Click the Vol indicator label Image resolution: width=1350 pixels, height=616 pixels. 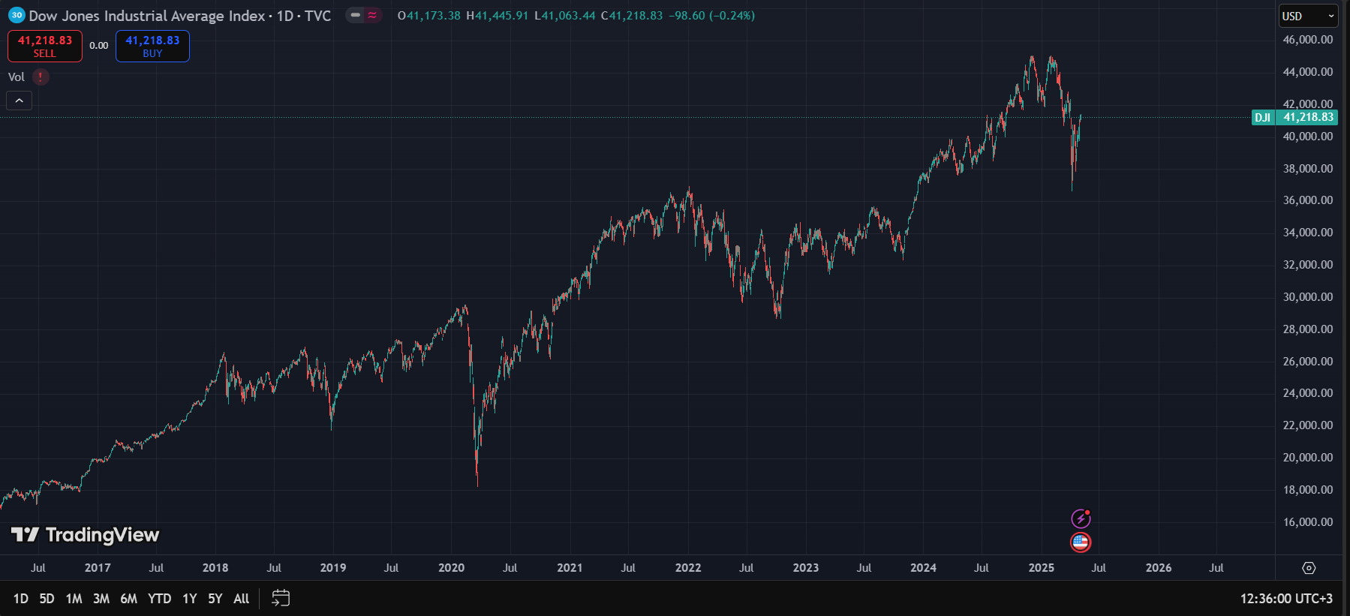[17, 77]
